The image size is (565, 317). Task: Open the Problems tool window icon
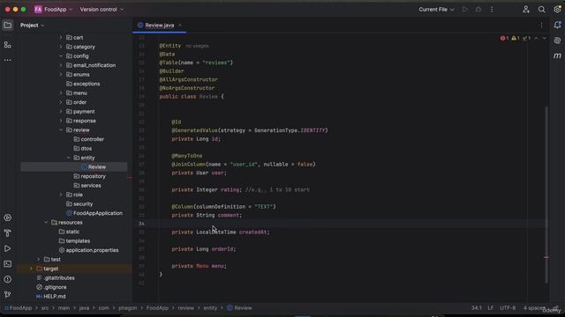(x=8, y=279)
